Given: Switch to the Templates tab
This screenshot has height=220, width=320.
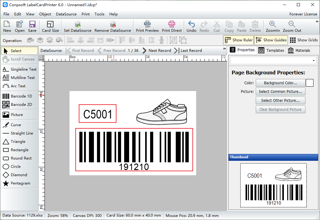Looking at the screenshot, I should (271, 50).
